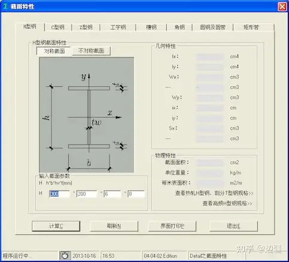Click the clock icon in status bar
The width and height of the screenshot is (289, 262).
[x=65, y=255]
